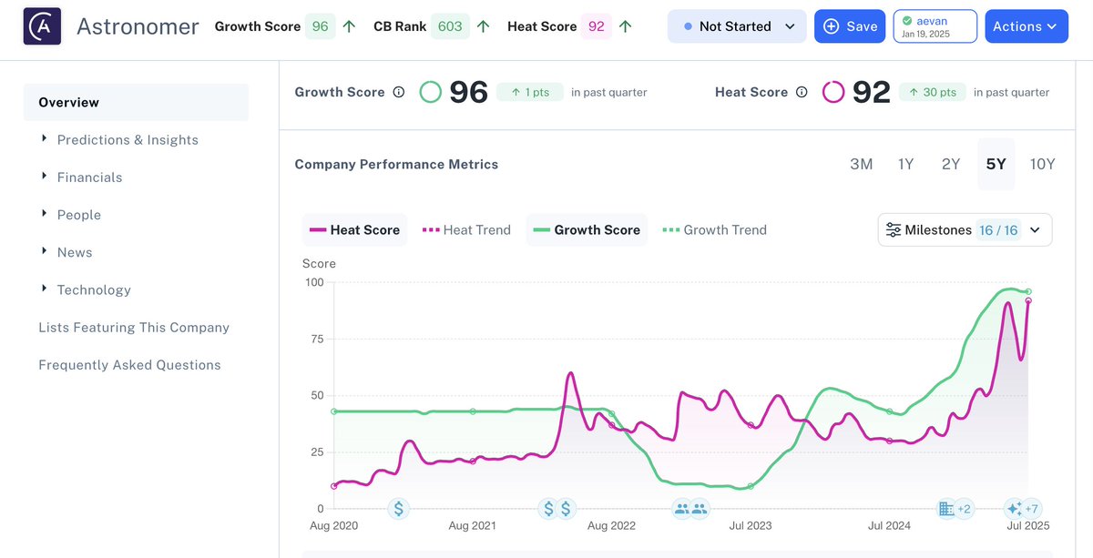Select the 5Y chart range tab

pyautogui.click(x=996, y=165)
